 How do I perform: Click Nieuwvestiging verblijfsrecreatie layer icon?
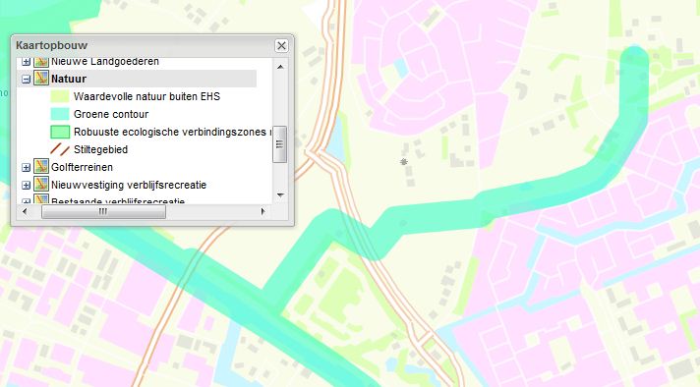pos(41,184)
